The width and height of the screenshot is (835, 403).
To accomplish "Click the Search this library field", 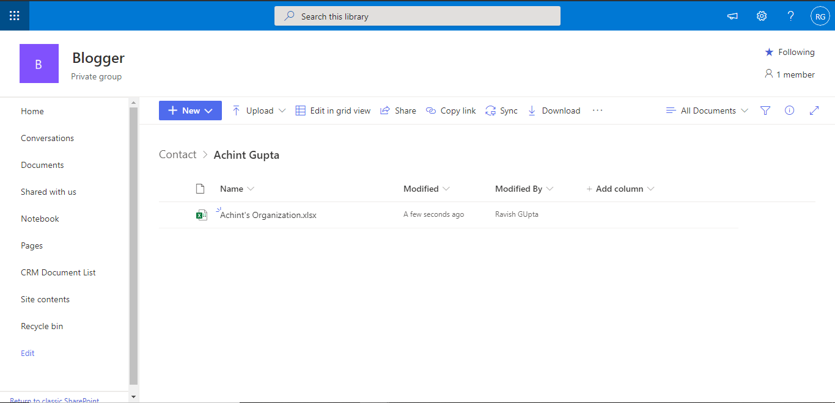I will click(x=417, y=16).
